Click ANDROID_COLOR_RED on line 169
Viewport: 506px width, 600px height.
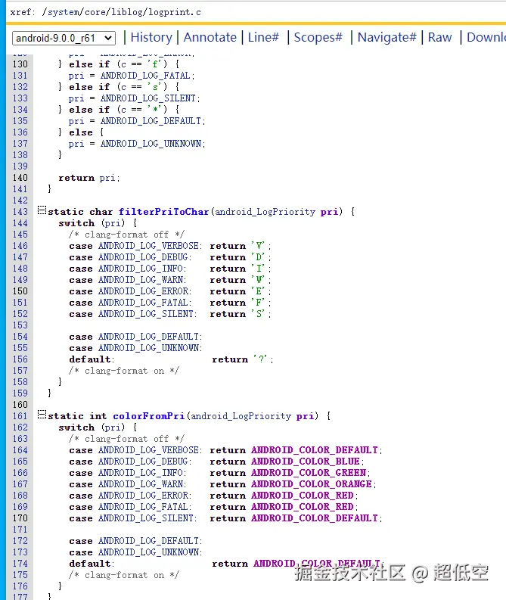pos(302,507)
